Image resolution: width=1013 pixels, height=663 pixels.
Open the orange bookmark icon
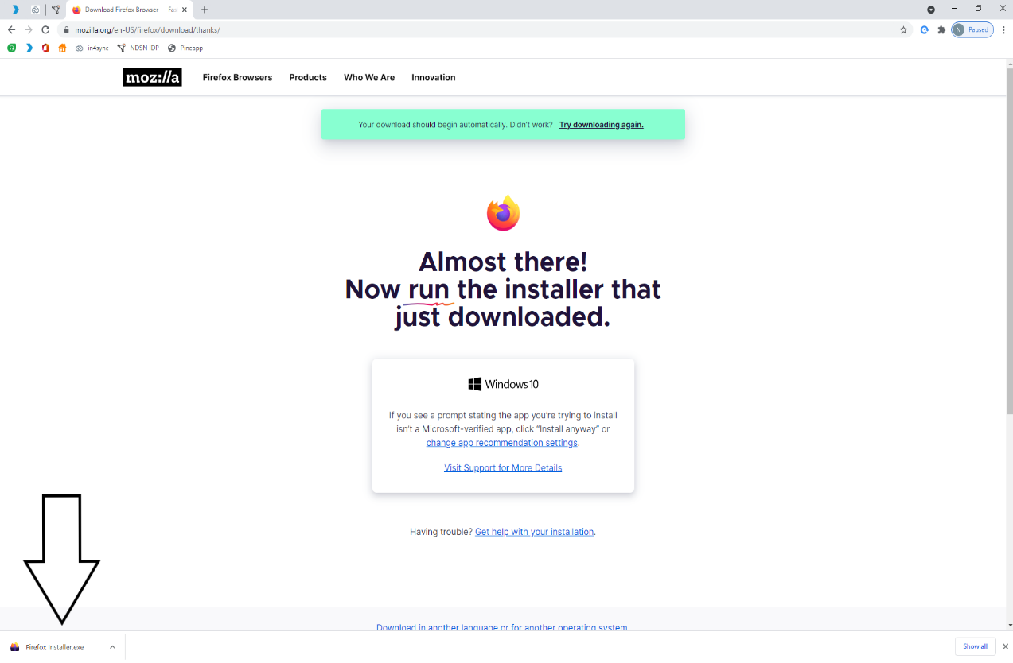coord(62,48)
